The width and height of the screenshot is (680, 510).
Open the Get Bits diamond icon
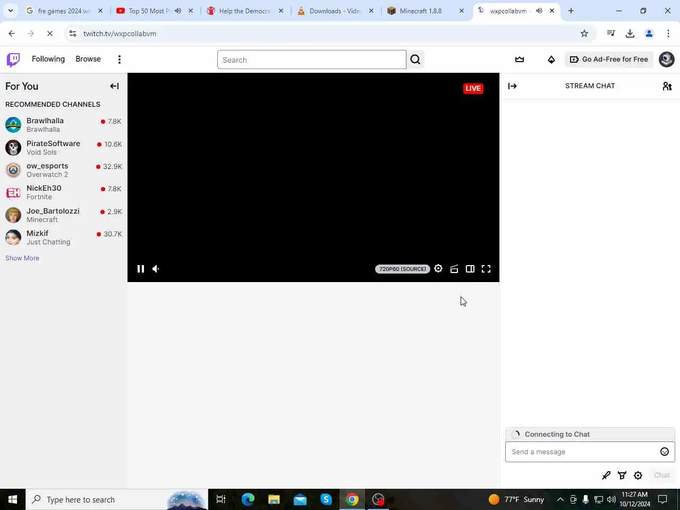click(x=551, y=59)
